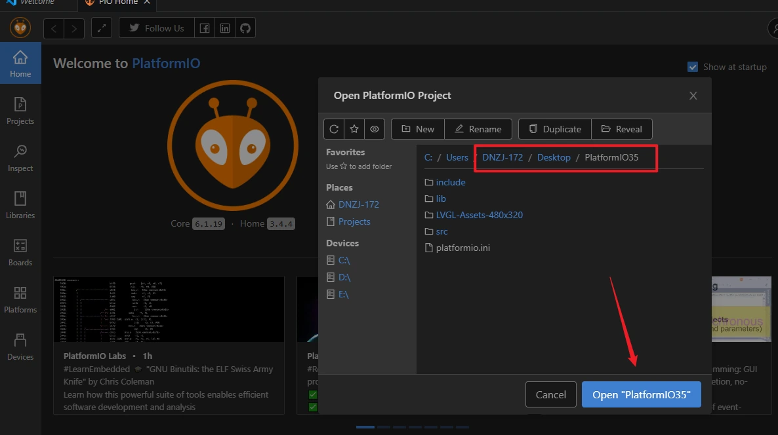Screen dimensions: 778x435
Task: Select the first carousel indicator dash
Action: pos(365,426)
